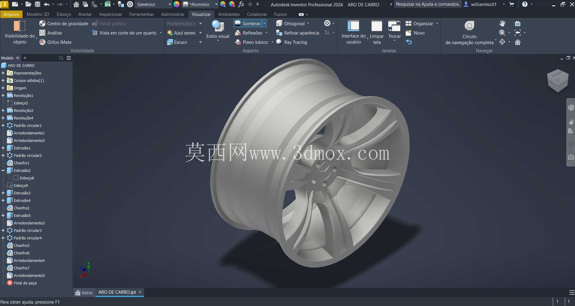The height and width of the screenshot is (306, 575).
Task: Switch to Esboço tab
Action: click(x=64, y=14)
